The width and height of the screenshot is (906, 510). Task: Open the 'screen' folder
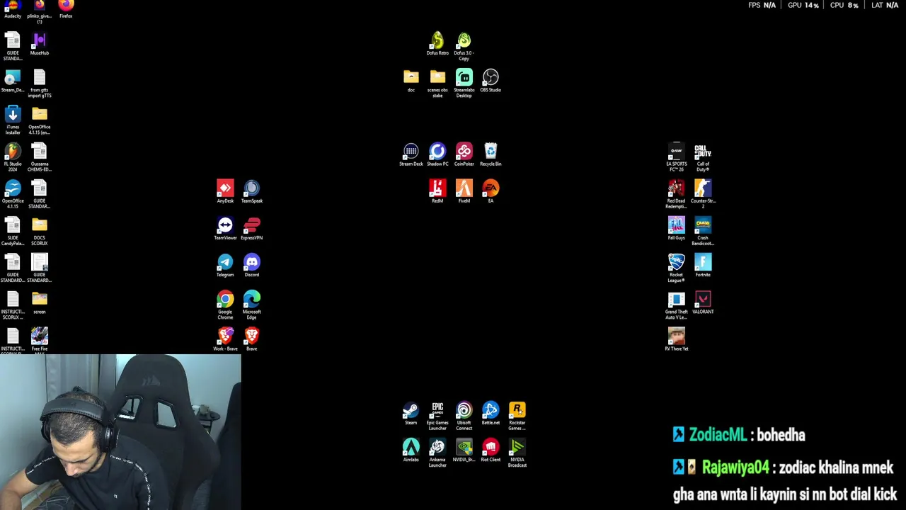[x=40, y=302]
